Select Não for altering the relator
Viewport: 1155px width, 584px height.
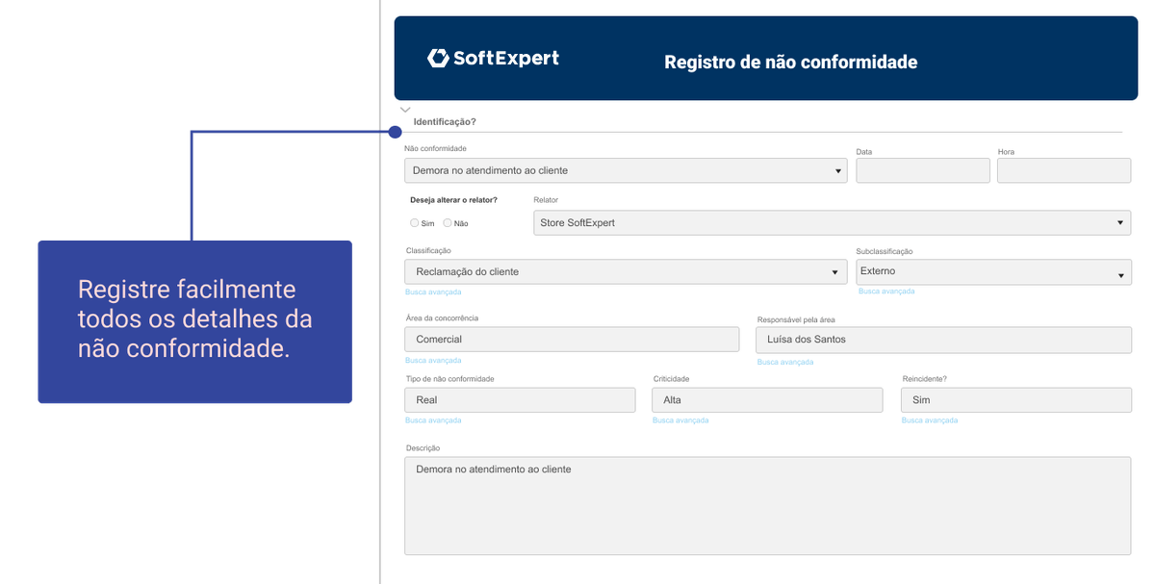pos(448,222)
